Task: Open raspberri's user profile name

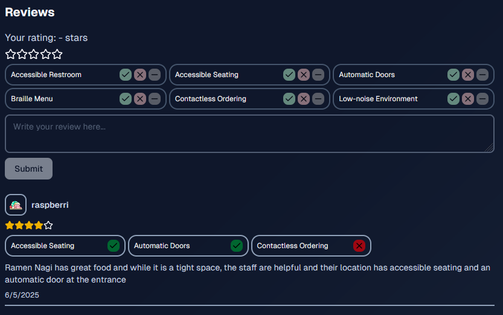Action: (x=50, y=205)
